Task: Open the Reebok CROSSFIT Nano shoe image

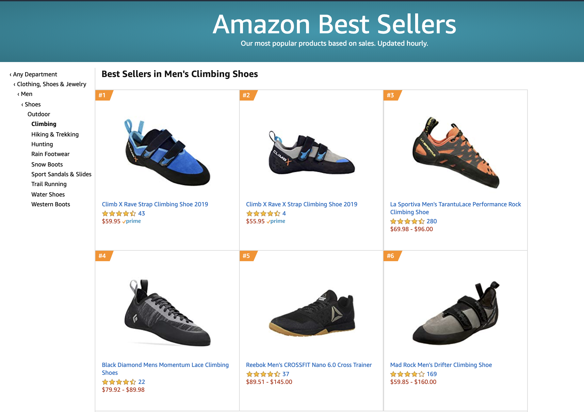Action: [x=312, y=312]
